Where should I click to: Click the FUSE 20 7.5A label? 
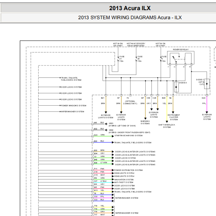tap(140, 59)
